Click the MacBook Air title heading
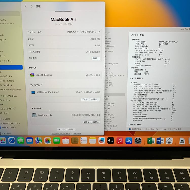This screenshot has width=190, height=190. pyautogui.click(x=63, y=20)
